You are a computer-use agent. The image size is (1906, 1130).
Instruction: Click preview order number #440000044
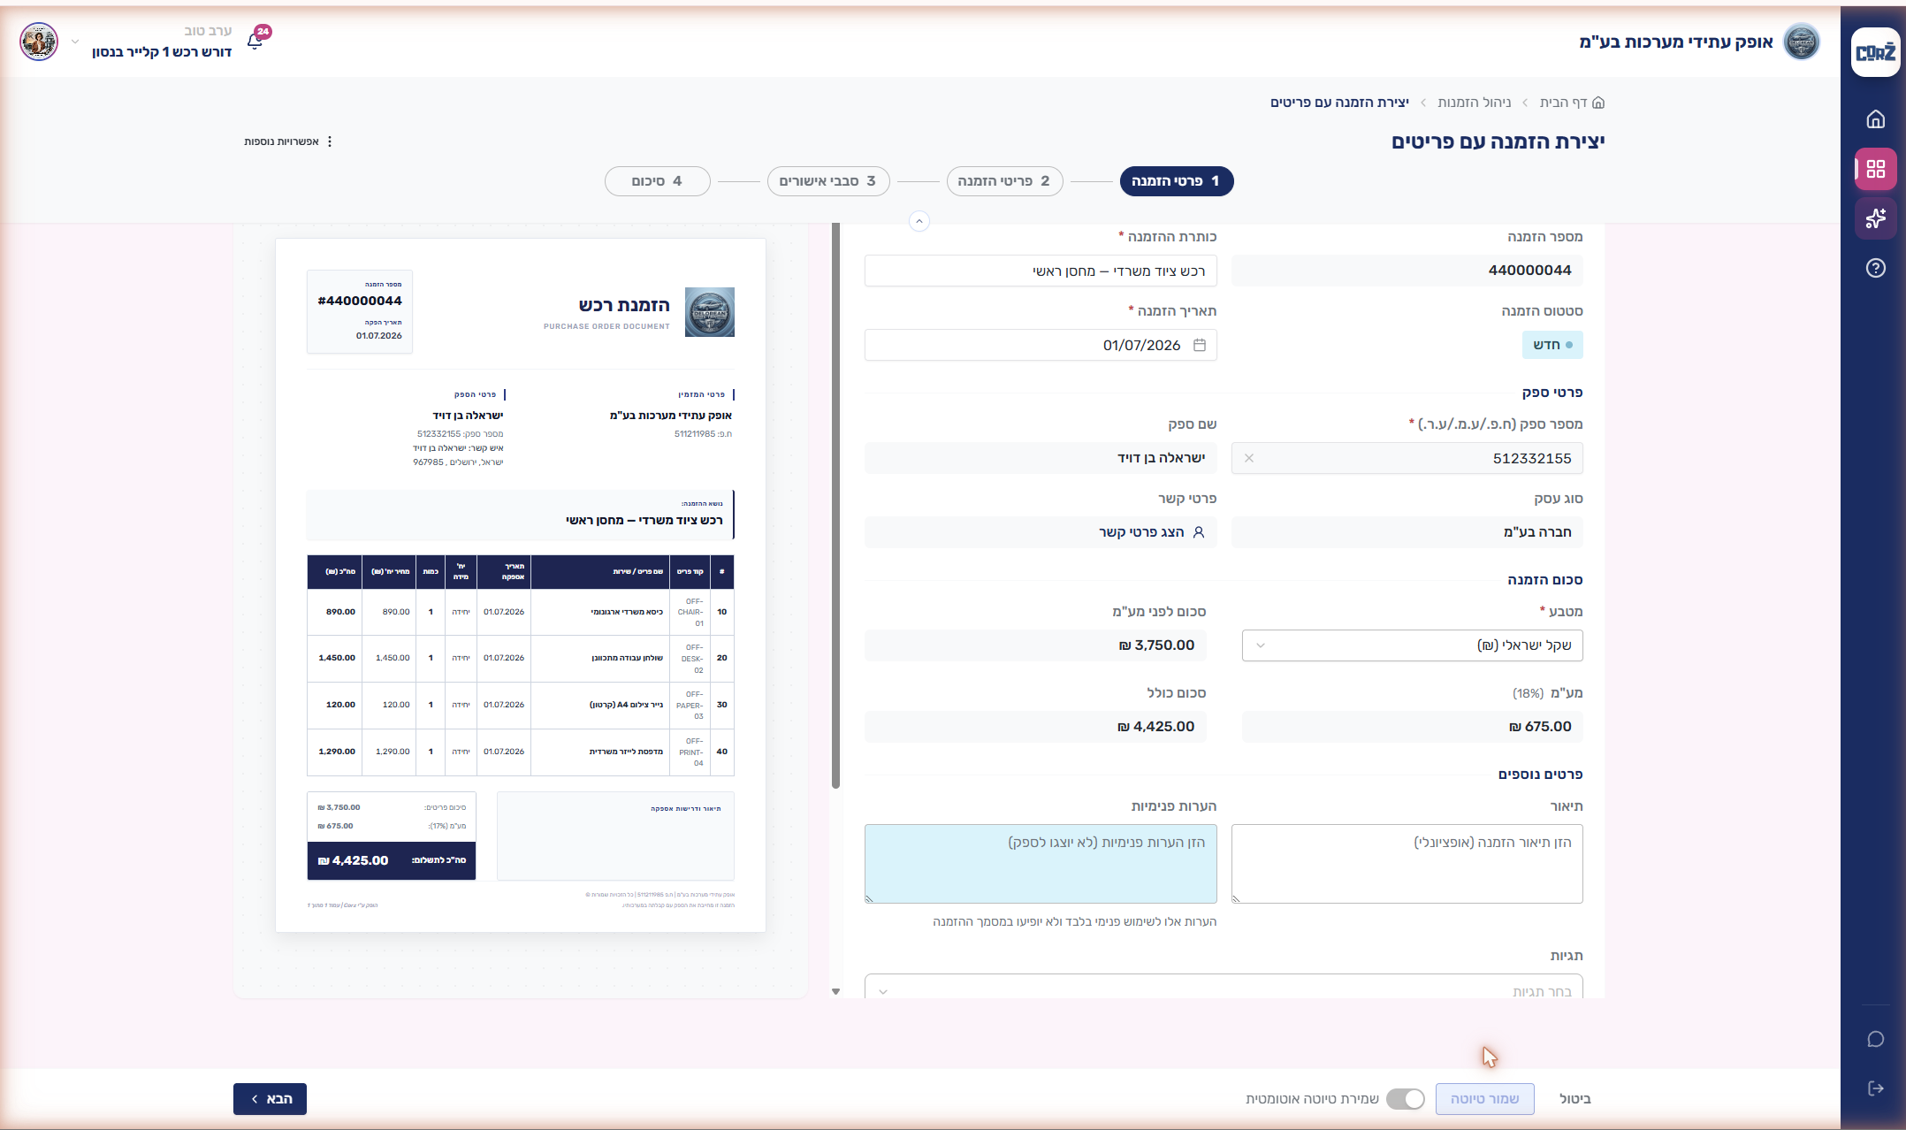coord(360,301)
